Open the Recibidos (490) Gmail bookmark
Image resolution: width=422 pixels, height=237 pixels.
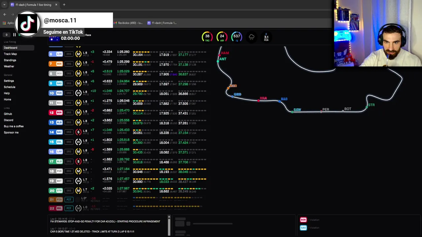128,23
